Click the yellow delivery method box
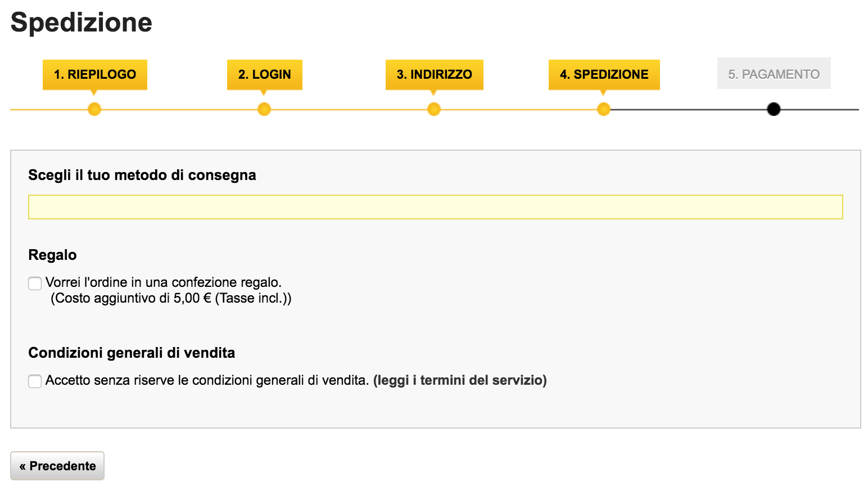The height and width of the screenshot is (495, 868). coord(436,207)
